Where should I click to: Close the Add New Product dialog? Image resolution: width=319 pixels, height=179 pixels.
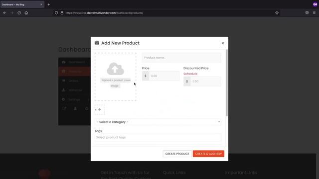point(223,43)
